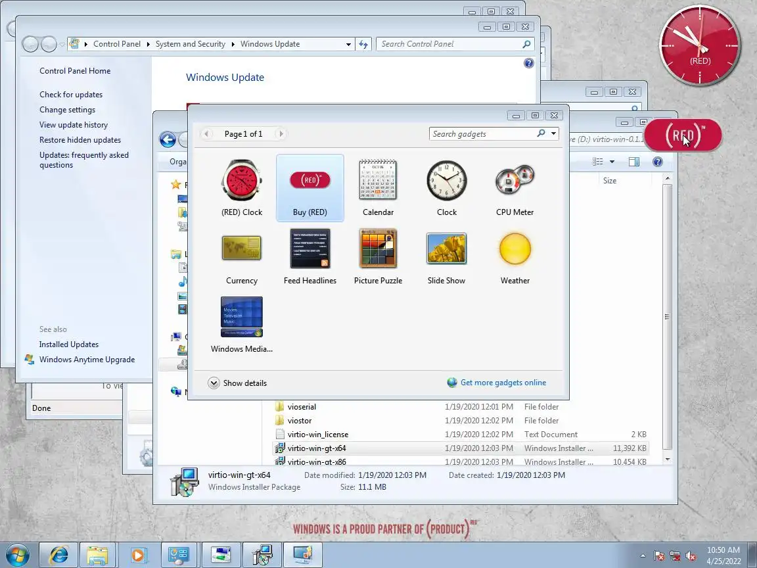Screen dimensions: 757x568
Task: Open Installed Updates
Action: 68,344
